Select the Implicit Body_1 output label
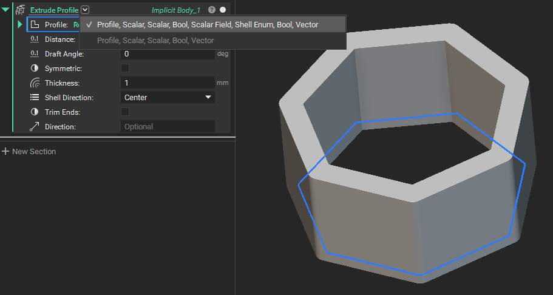The width and height of the screenshot is (553, 295). (176, 10)
